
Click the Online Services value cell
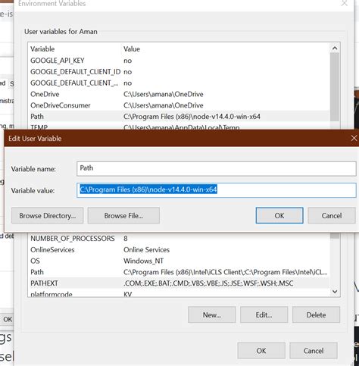[x=146, y=250]
